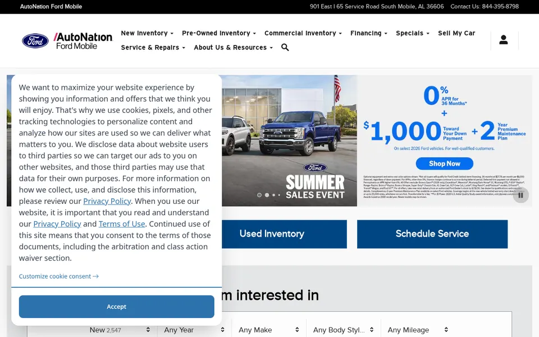Image resolution: width=539 pixels, height=337 pixels.
Task: Open the Any Year dropdown
Action: [x=194, y=330]
